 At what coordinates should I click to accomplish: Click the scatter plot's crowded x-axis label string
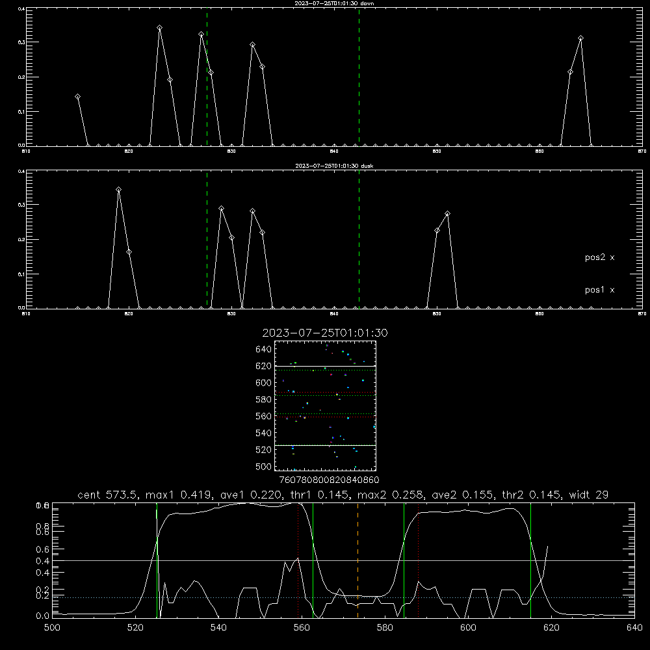point(330,480)
